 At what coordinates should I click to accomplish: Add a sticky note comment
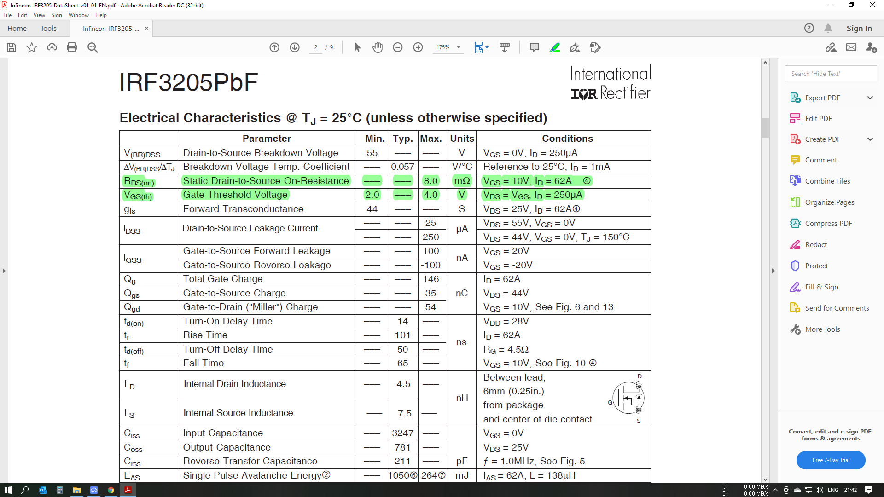pyautogui.click(x=535, y=47)
